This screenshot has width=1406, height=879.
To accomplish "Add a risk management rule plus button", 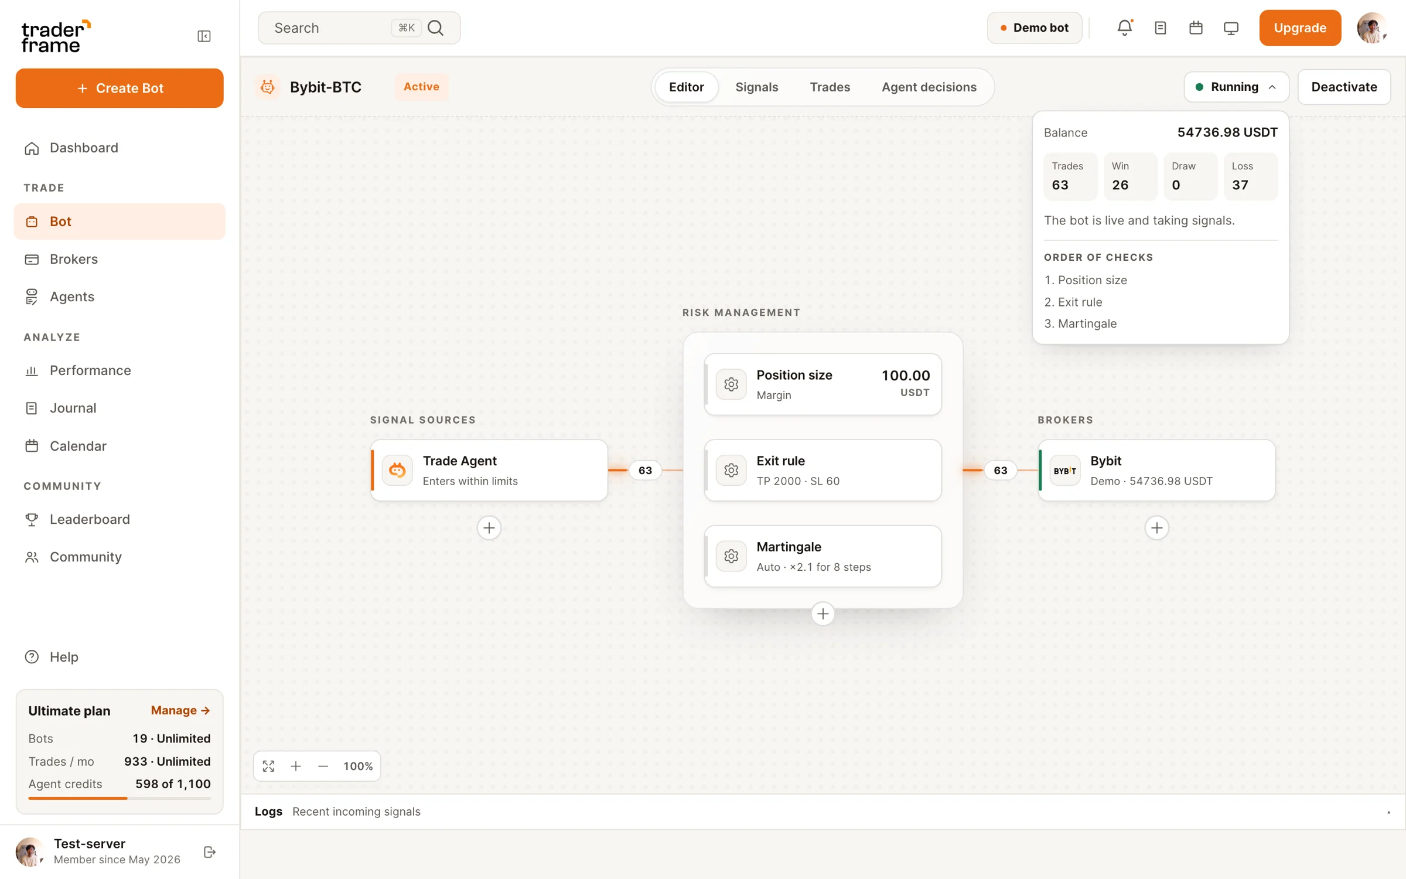I will tap(823, 614).
